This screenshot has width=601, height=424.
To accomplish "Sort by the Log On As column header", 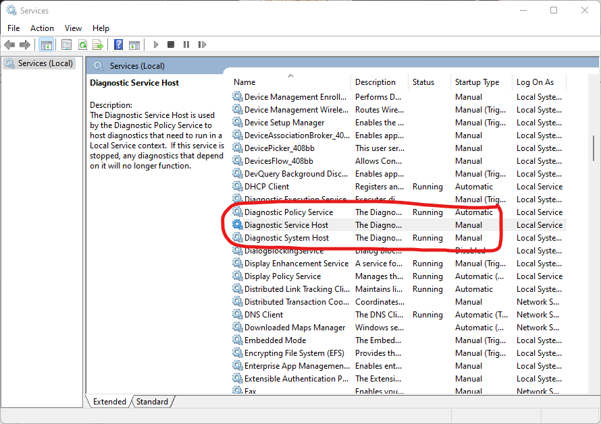I will pyautogui.click(x=538, y=82).
